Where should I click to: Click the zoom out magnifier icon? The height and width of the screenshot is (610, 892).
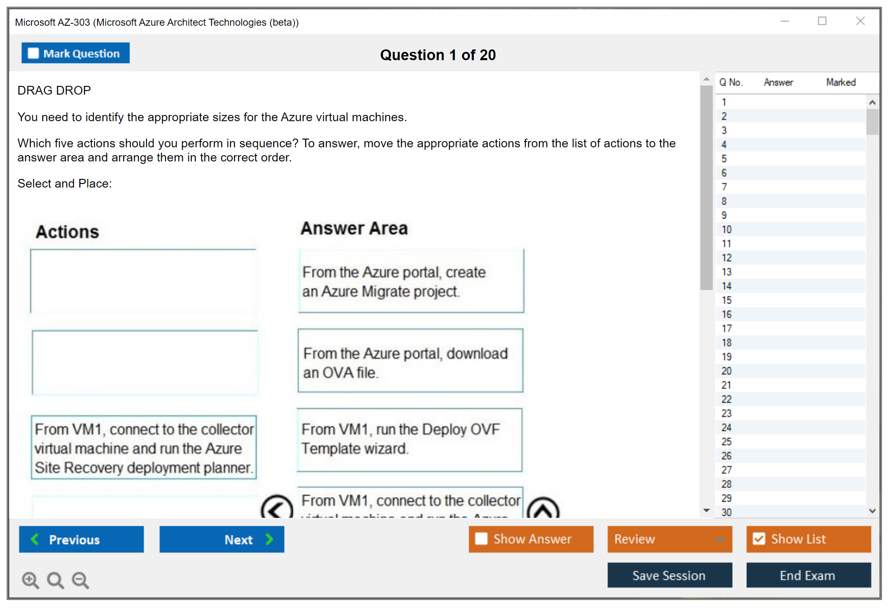tap(80, 580)
